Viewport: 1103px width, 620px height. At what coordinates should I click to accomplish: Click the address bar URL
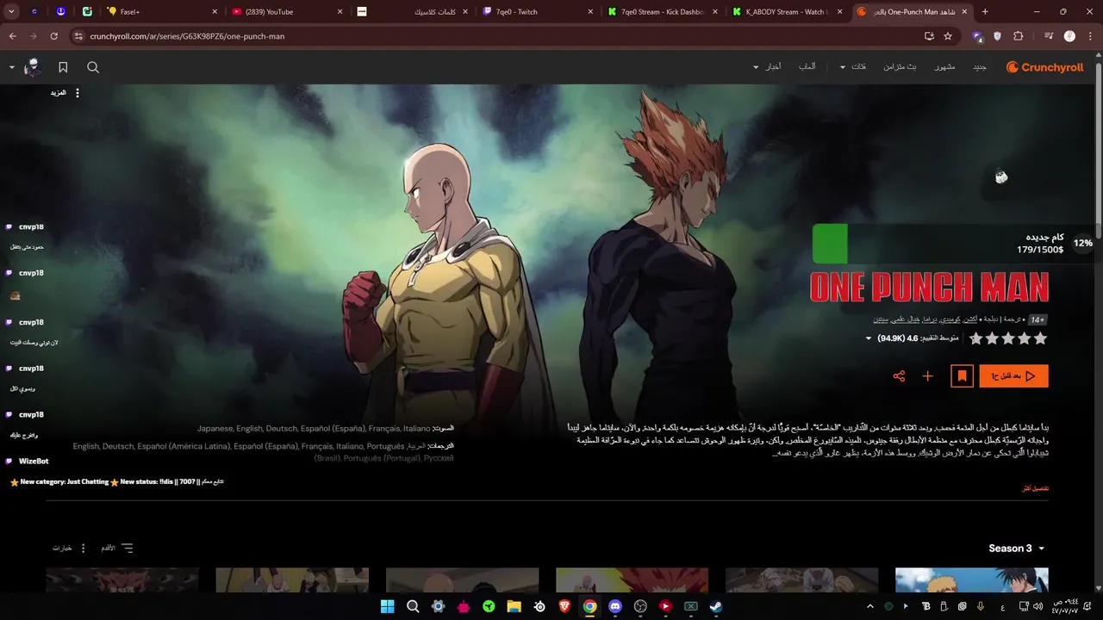[187, 36]
